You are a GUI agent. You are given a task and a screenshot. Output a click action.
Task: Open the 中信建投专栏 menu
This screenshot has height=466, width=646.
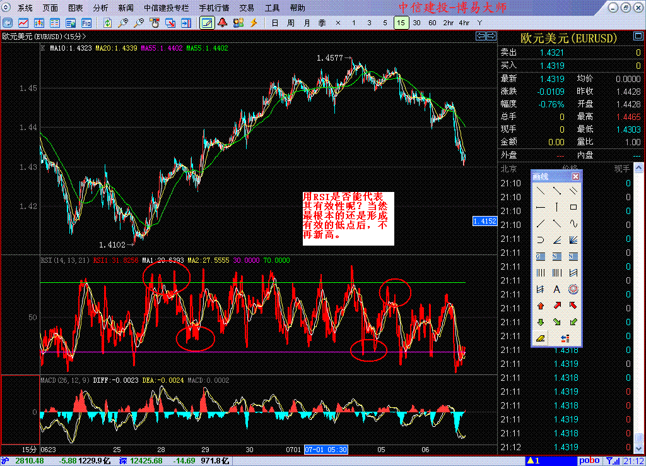[167, 8]
